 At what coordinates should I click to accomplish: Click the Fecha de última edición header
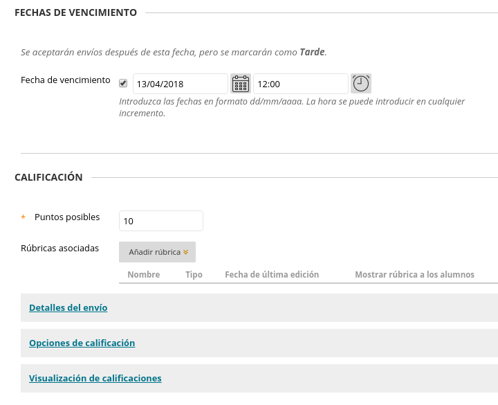tap(272, 275)
